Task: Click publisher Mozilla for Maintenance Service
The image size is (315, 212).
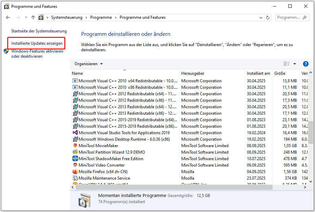Action: point(188,178)
